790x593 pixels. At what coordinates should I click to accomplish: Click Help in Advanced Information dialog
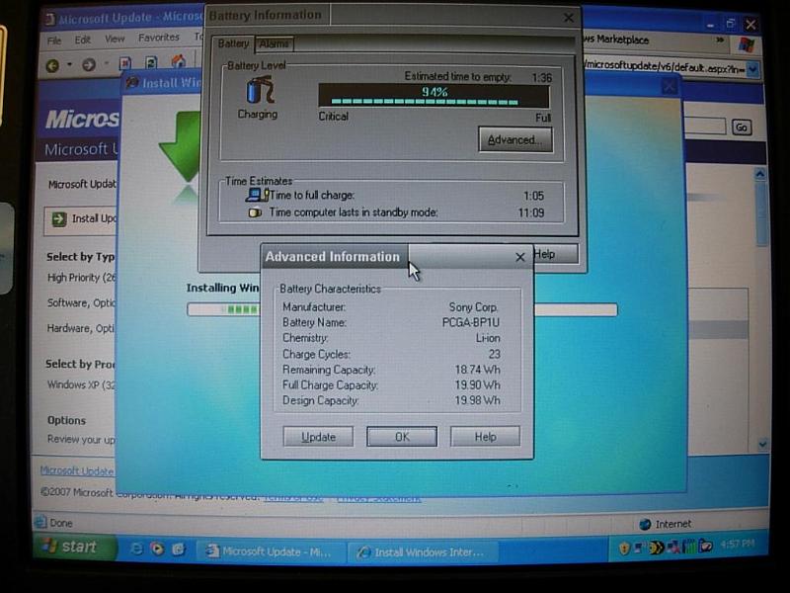pos(485,437)
